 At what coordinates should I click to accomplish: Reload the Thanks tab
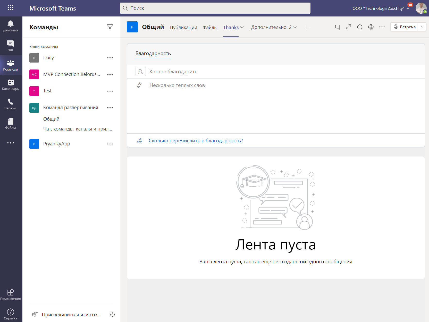360,27
